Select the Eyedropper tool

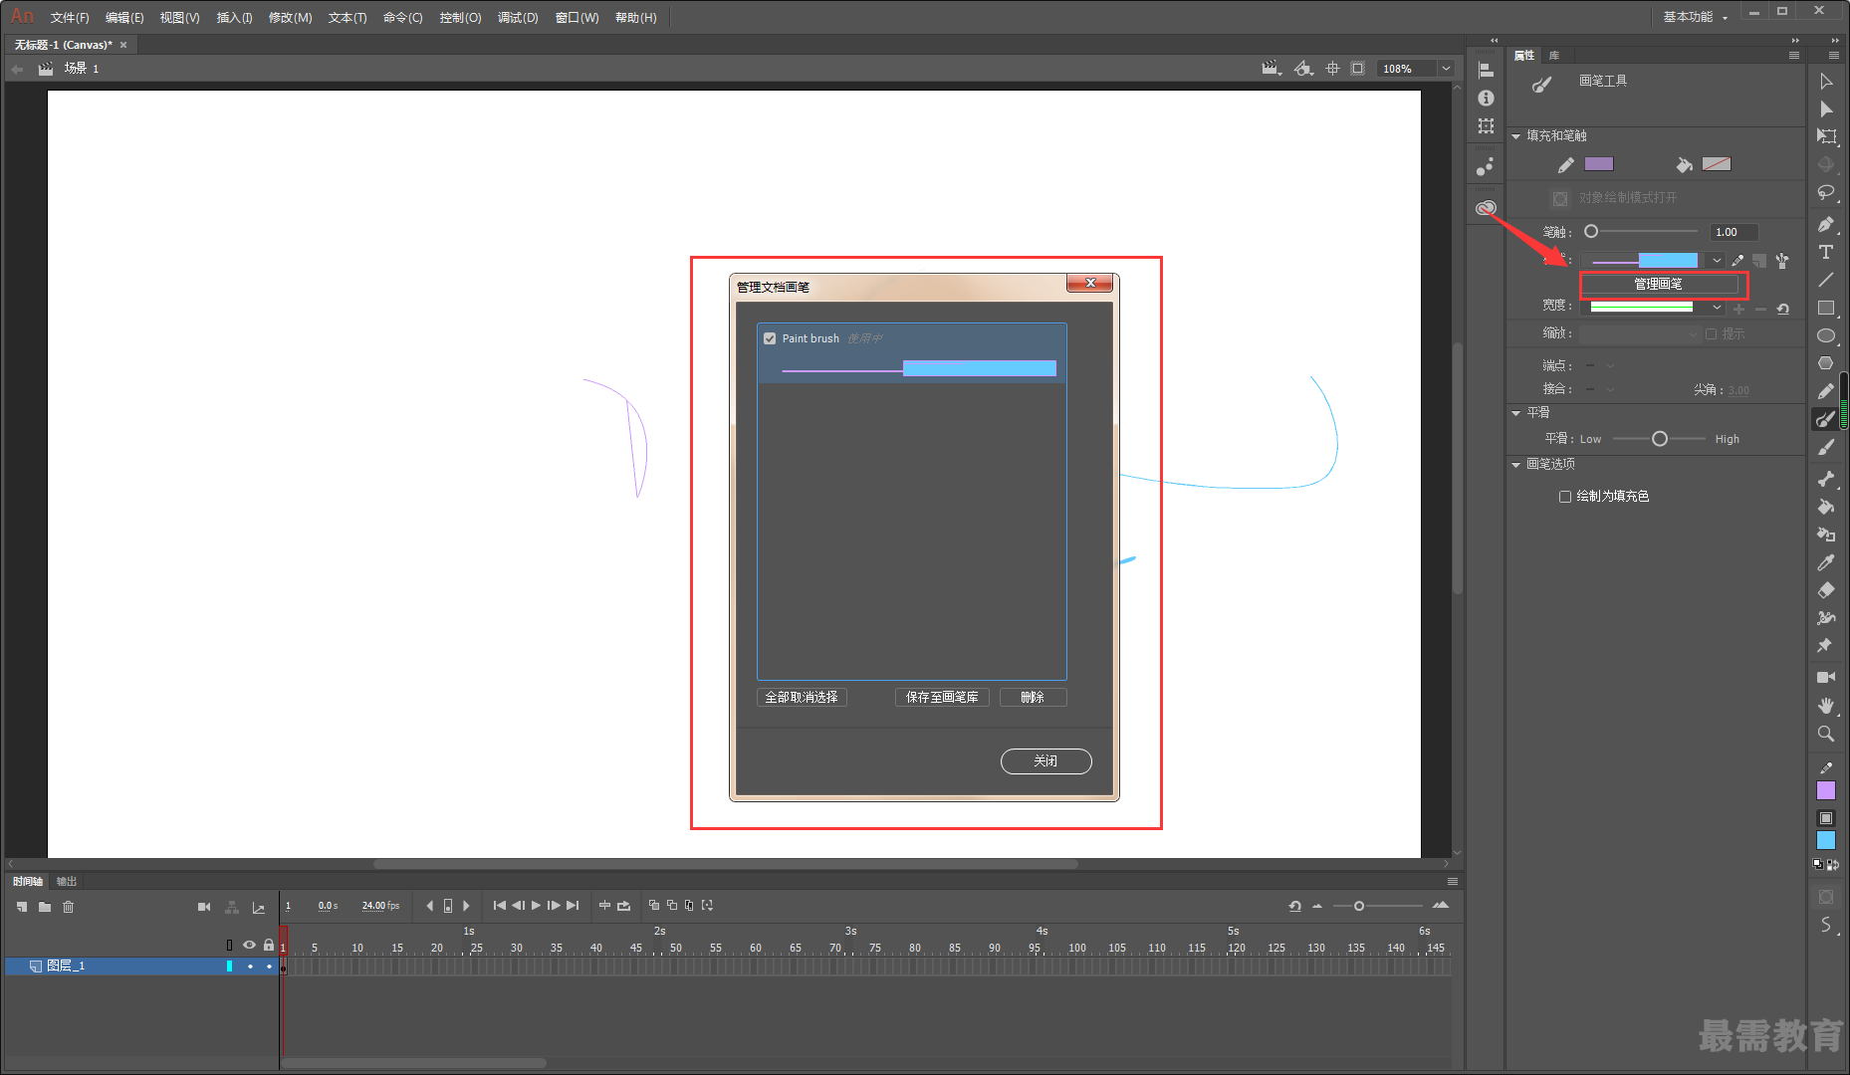coord(1826,562)
